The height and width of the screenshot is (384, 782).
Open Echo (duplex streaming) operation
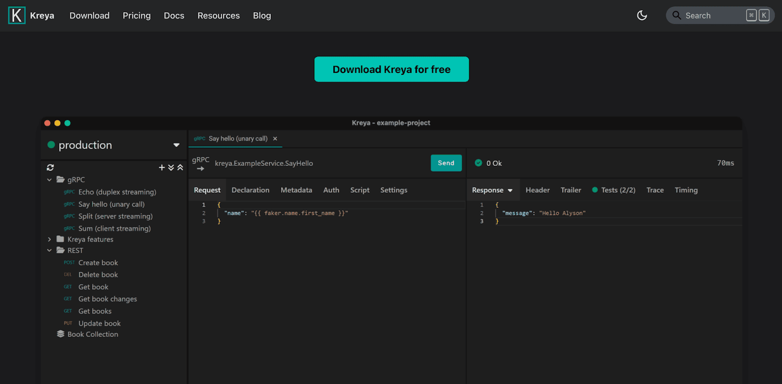coord(117,192)
